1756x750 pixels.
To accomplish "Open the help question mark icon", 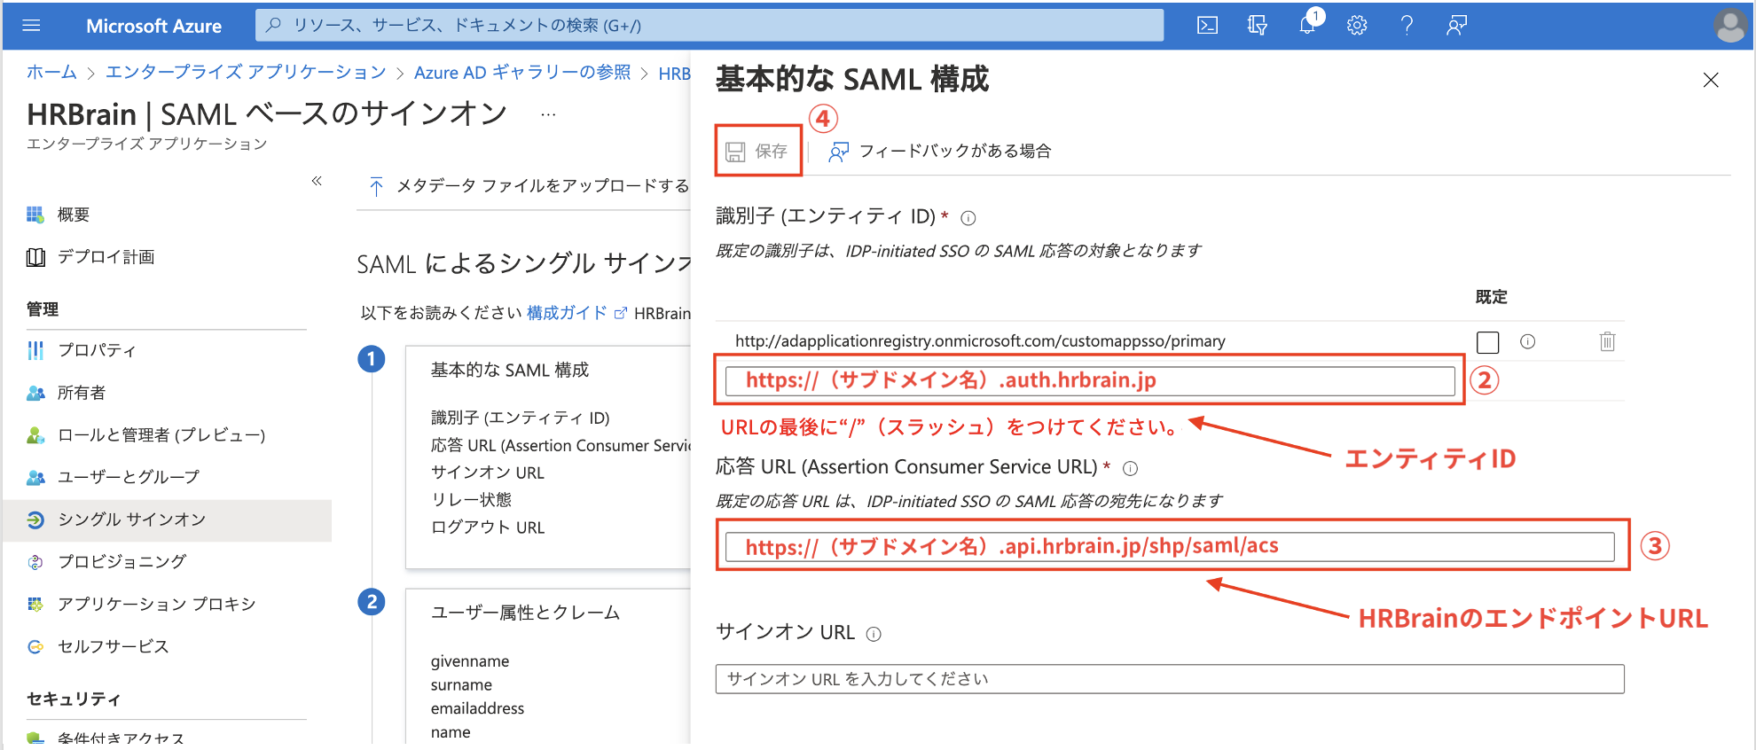I will click(1407, 26).
